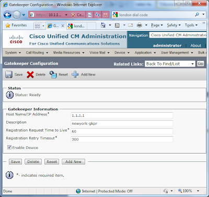Click the Internet zone globe icon
This screenshot has width=209, height=197.
[78, 191]
